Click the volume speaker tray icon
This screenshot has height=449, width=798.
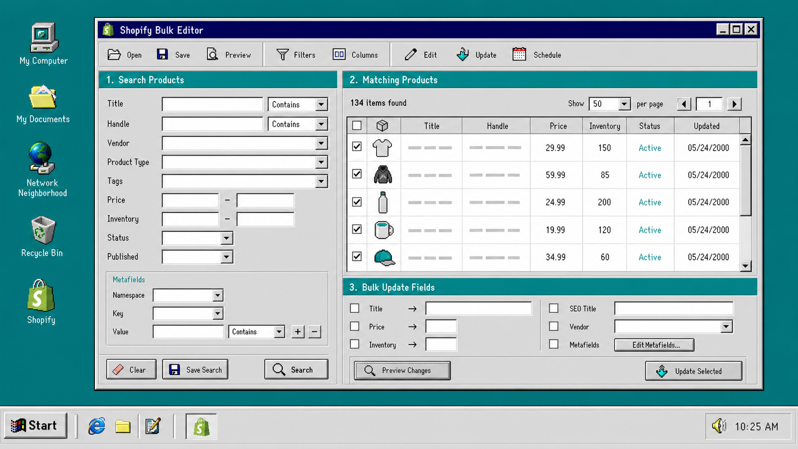pos(719,426)
